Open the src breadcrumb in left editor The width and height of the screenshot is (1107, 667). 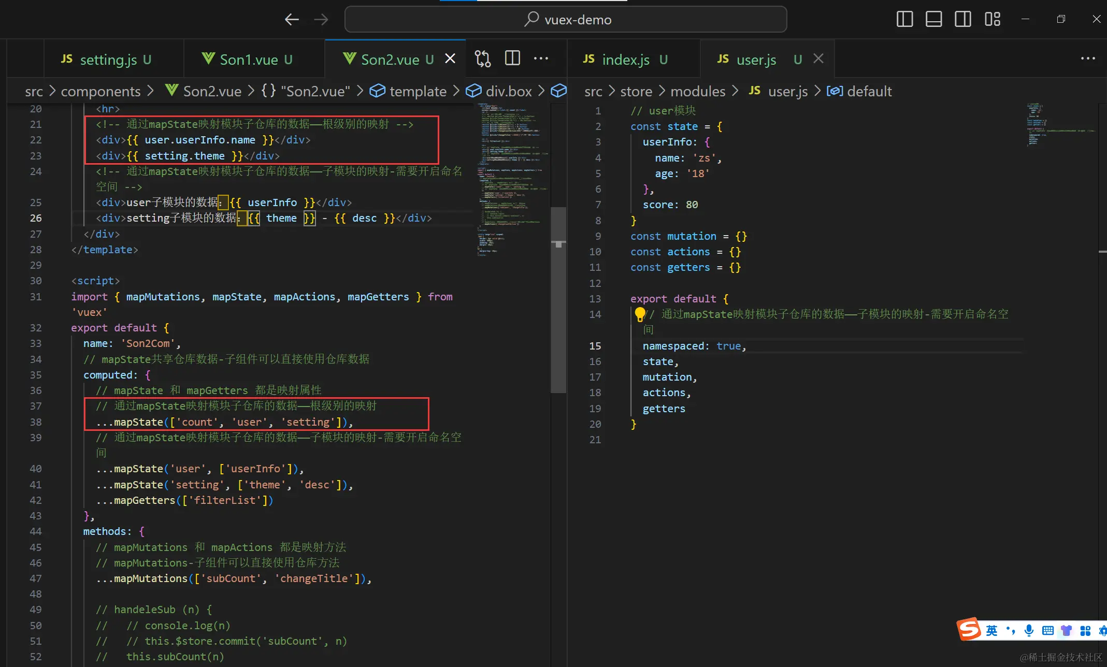pyautogui.click(x=34, y=91)
